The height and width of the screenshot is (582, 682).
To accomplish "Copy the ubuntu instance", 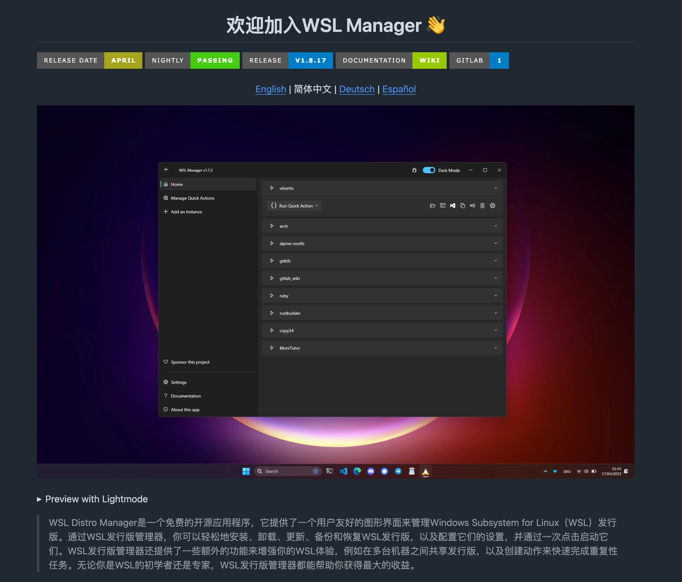I will (462, 206).
